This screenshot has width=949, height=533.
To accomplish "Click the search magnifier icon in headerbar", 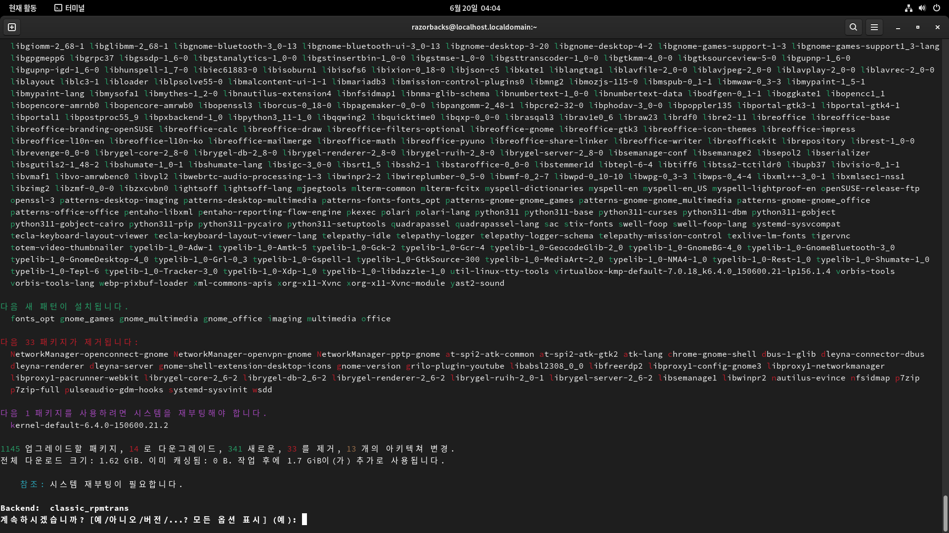I will pos(853,27).
